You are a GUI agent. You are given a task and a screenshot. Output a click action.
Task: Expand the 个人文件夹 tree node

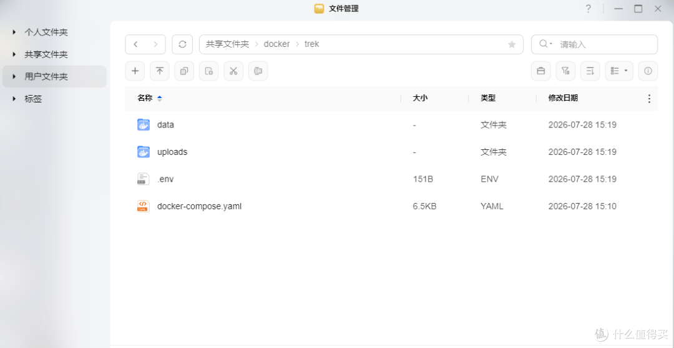click(14, 32)
